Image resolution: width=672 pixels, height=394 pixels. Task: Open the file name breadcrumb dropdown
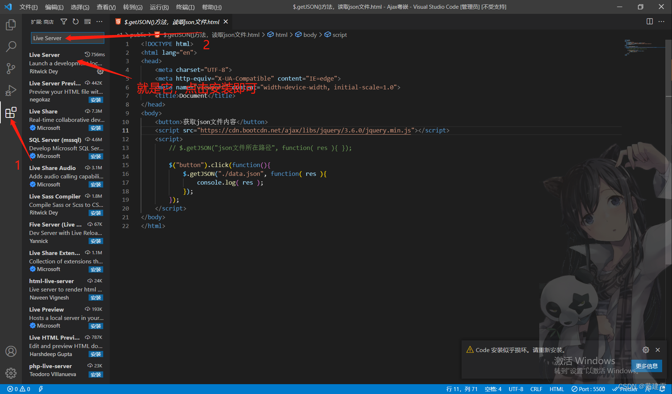[x=207, y=35]
